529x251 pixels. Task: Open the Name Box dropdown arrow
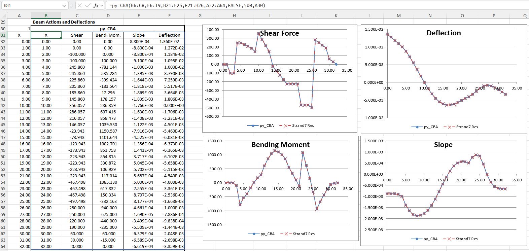[x=64, y=6]
